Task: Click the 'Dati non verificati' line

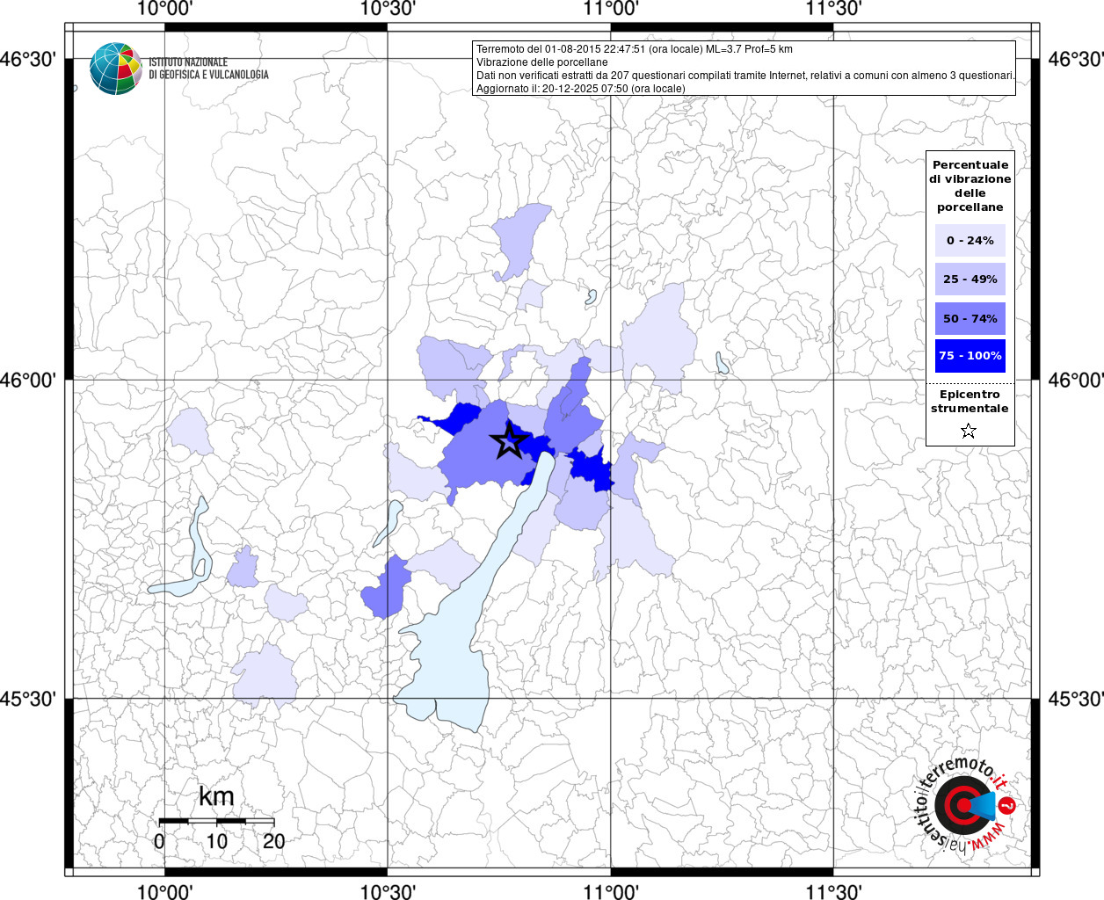Action: pos(745,76)
